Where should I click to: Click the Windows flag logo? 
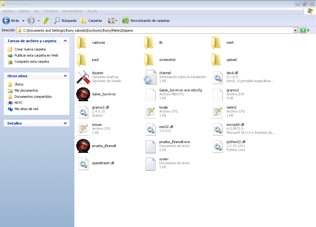(310, 11)
